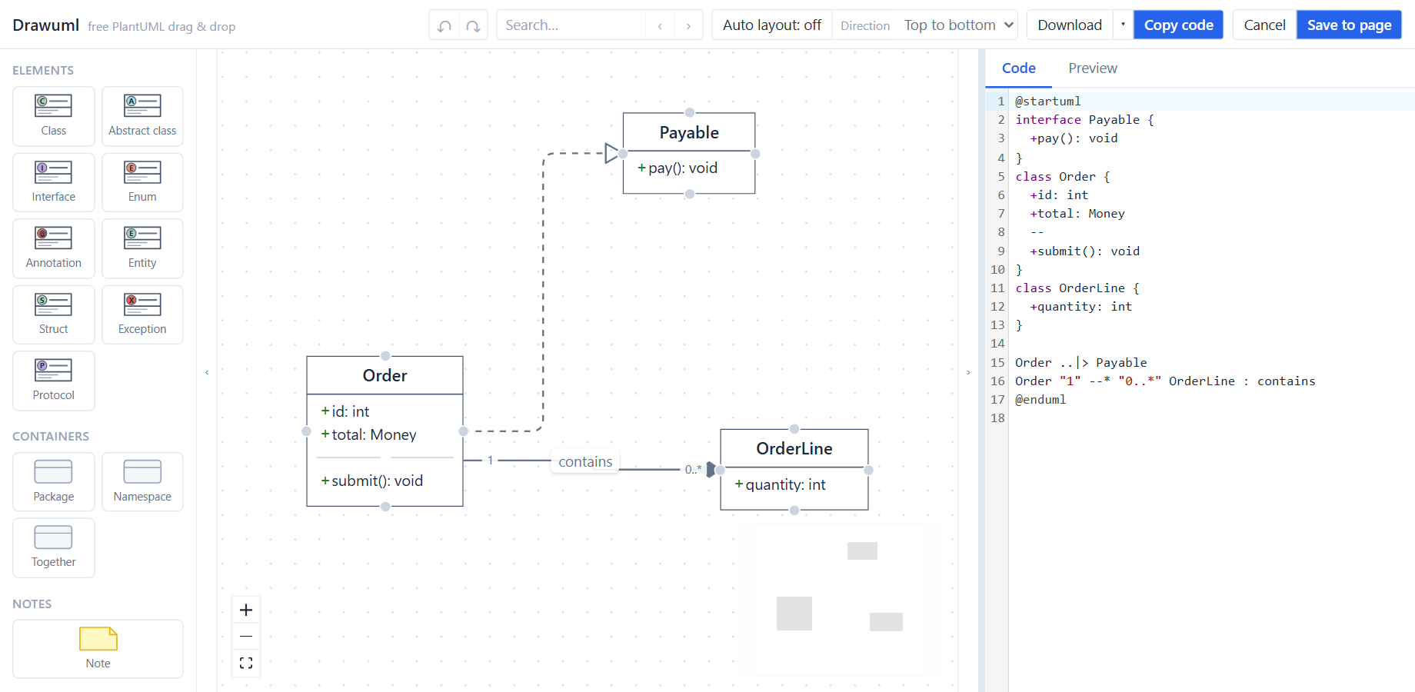Collapse the left elements panel
This screenshot has width=1415, height=692.
(207, 372)
